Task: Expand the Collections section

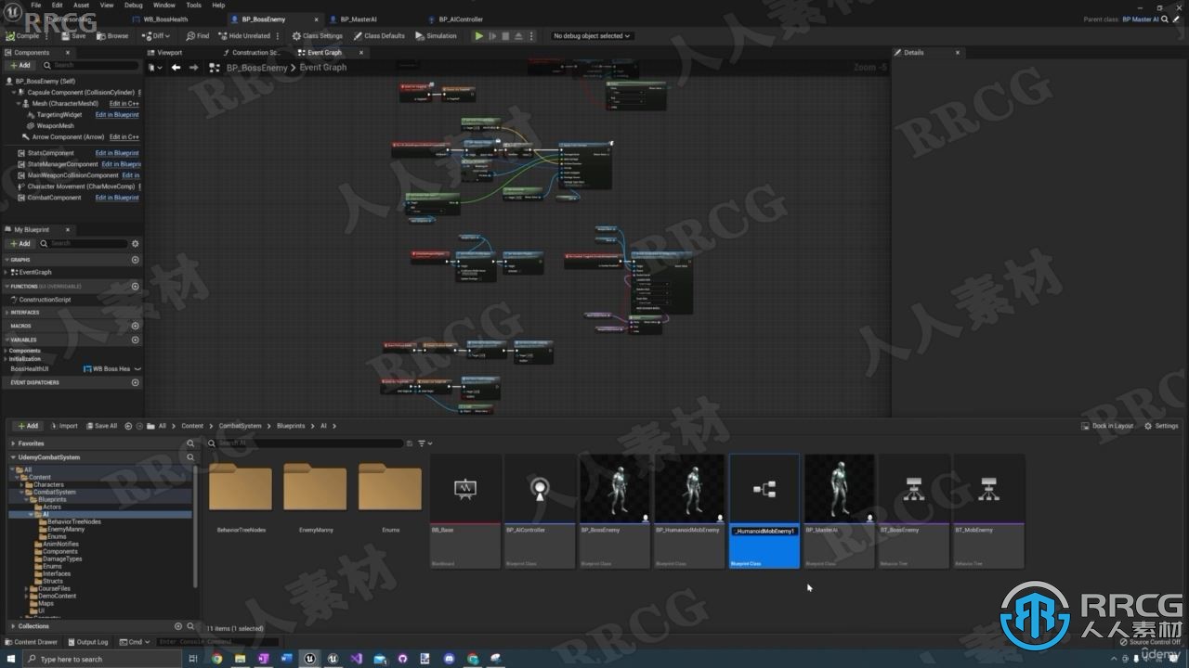Action: click(x=13, y=626)
